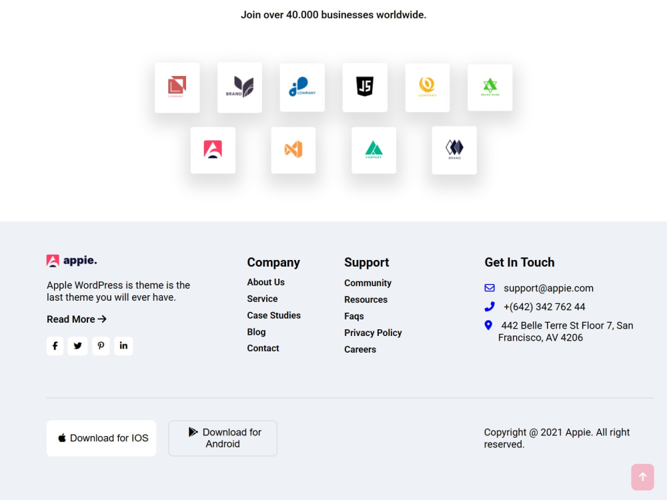
Task: Click the Contact footer link
Action: tap(263, 348)
